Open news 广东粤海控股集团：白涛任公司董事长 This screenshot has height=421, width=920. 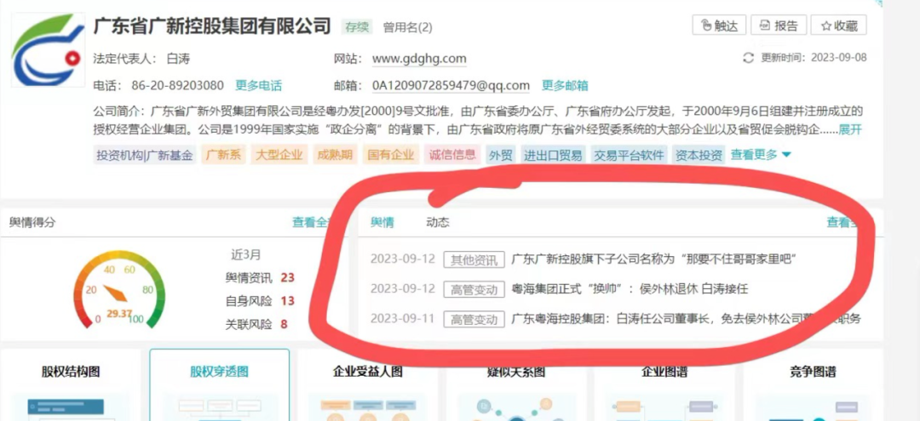click(686, 319)
